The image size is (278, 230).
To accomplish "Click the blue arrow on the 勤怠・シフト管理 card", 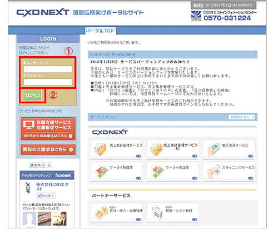I will point(195,219).
